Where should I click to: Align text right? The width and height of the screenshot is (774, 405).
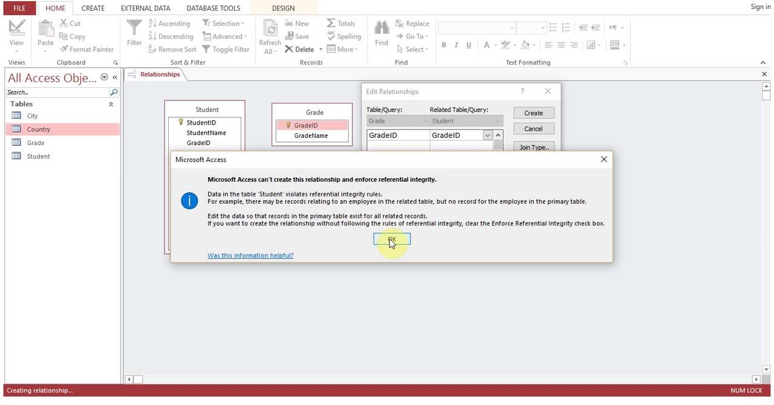click(573, 45)
